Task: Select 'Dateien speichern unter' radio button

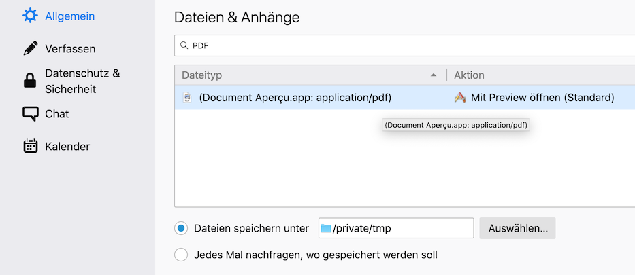Action: (181, 228)
